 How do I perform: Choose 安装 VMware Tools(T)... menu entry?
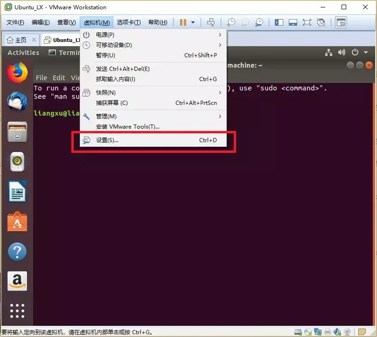pyautogui.click(x=153, y=127)
